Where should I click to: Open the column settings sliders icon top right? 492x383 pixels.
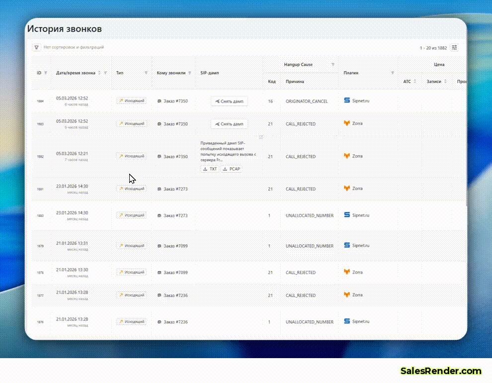(x=454, y=47)
